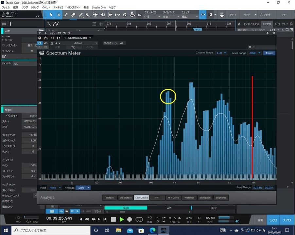
Task: Start playback with green play button
Action: pyautogui.click(x=122, y=219)
